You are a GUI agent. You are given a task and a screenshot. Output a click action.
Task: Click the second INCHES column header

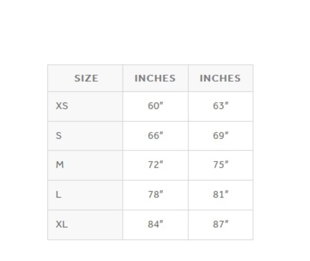coord(220,79)
